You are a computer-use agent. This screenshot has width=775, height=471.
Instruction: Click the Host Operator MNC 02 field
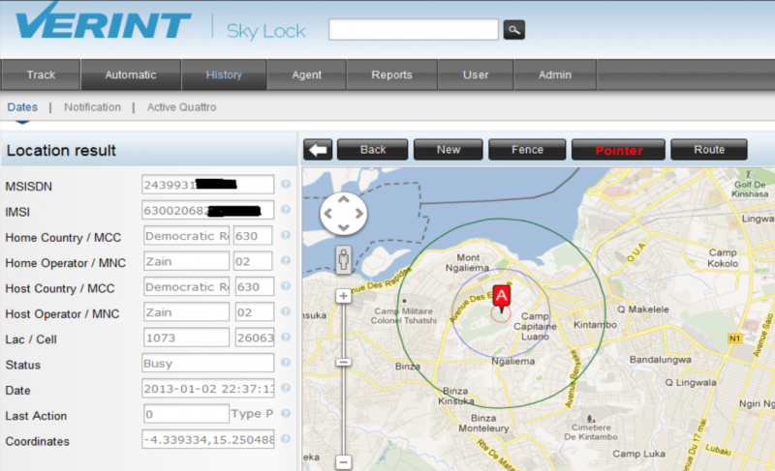[255, 312]
